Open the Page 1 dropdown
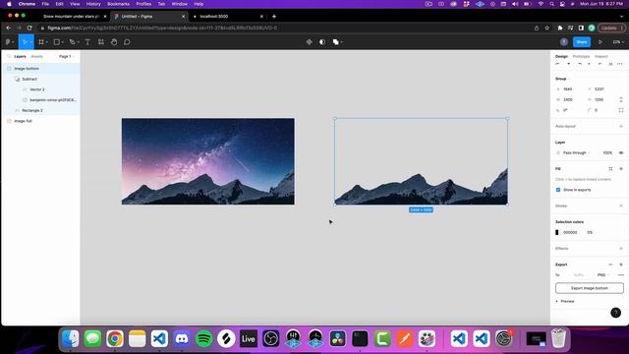Image resolution: width=629 pixels, height=354 pixels. click(67, 57)
